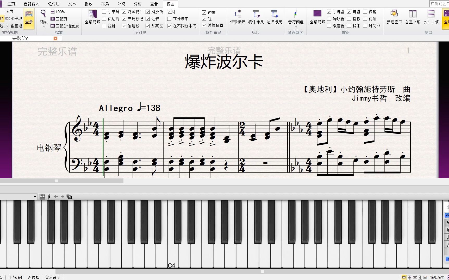Open the 音符输入 ribbon tab
The image size is (449, 280).
[x=32, y=4]
